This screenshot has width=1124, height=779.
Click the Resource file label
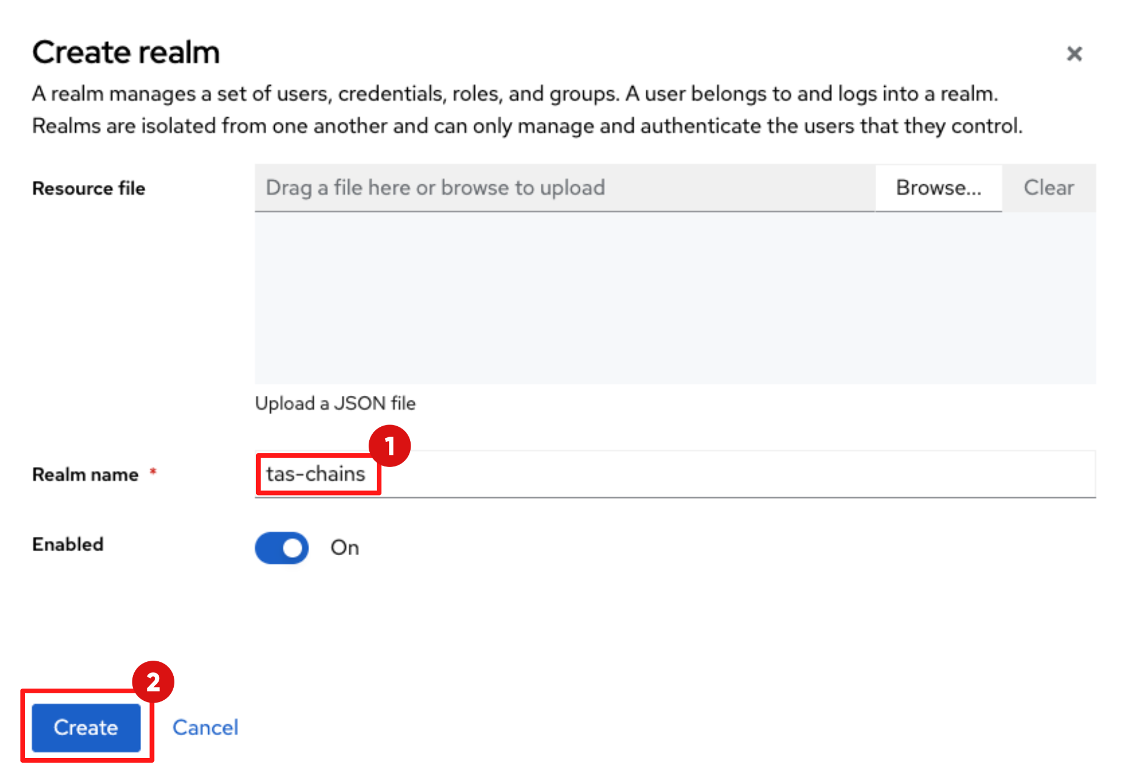pyautogui.click(x=89, y=188)
